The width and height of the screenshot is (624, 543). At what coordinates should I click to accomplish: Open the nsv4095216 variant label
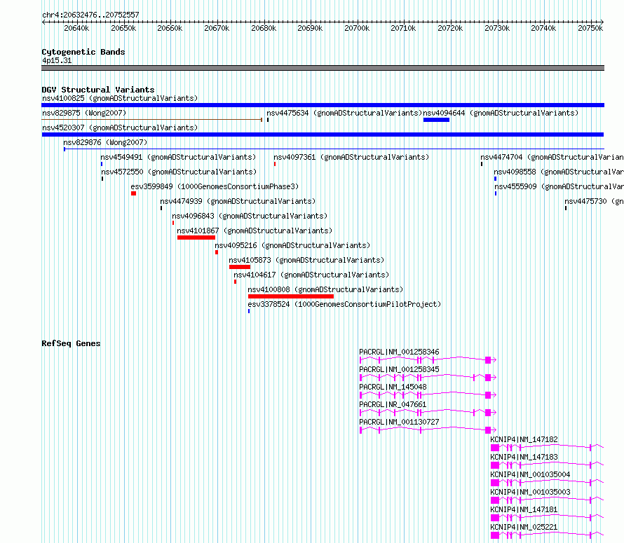[x=292, y=245]
